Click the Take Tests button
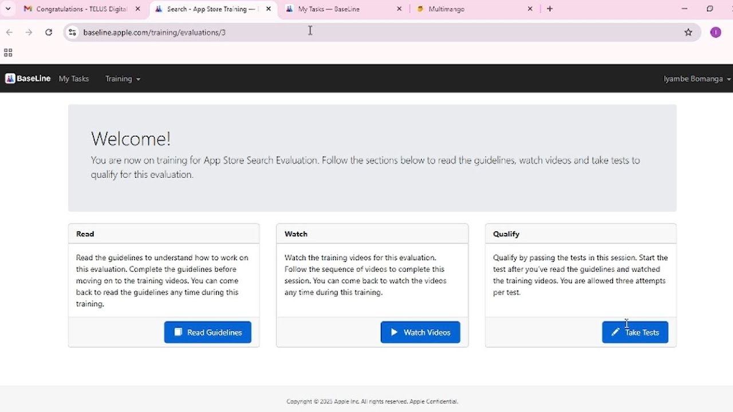This screenshot has width=733, height=412. tap(635, 332)
